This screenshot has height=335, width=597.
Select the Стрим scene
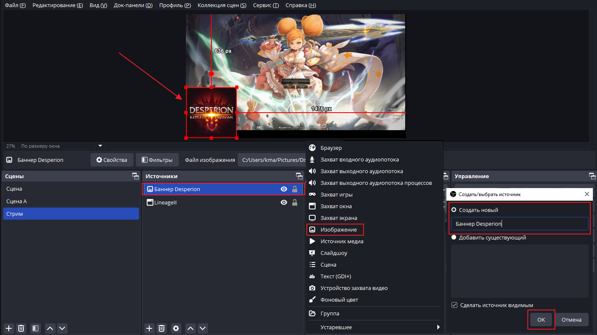pos(70,214)
